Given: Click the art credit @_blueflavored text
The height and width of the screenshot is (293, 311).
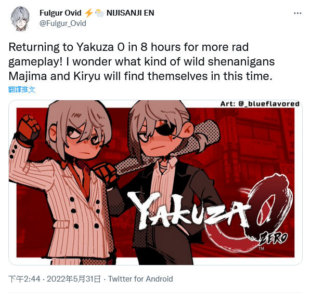Looking at the screenshot, I should 260,103.
